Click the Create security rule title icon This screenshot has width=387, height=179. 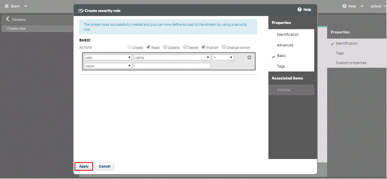[x=81, y=11]
